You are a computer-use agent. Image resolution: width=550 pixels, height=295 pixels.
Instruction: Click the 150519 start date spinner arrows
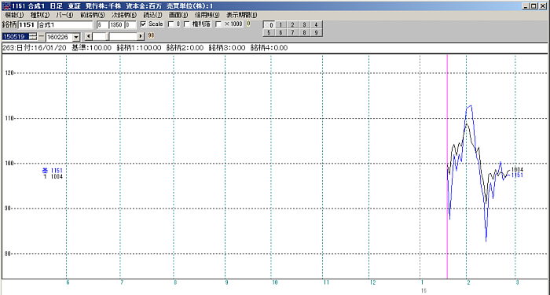[x=33, y=36]
